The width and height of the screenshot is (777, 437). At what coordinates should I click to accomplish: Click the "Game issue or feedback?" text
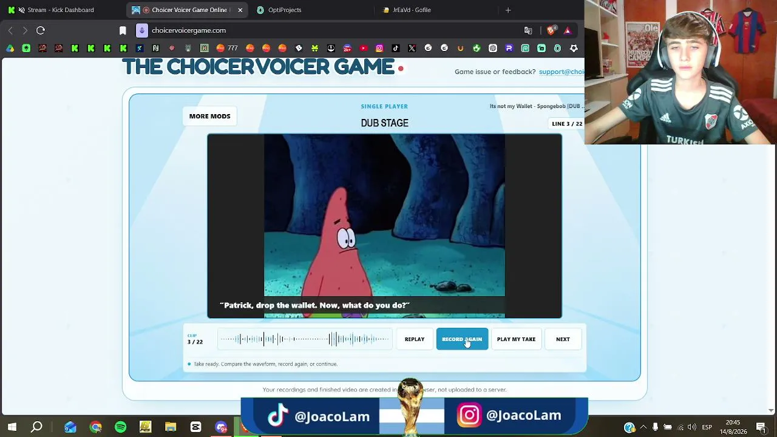[x=495, y=72]
